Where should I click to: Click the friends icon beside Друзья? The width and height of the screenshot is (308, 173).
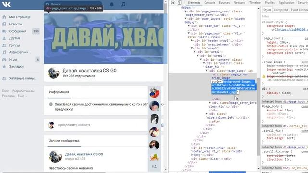tap(4, 38)
